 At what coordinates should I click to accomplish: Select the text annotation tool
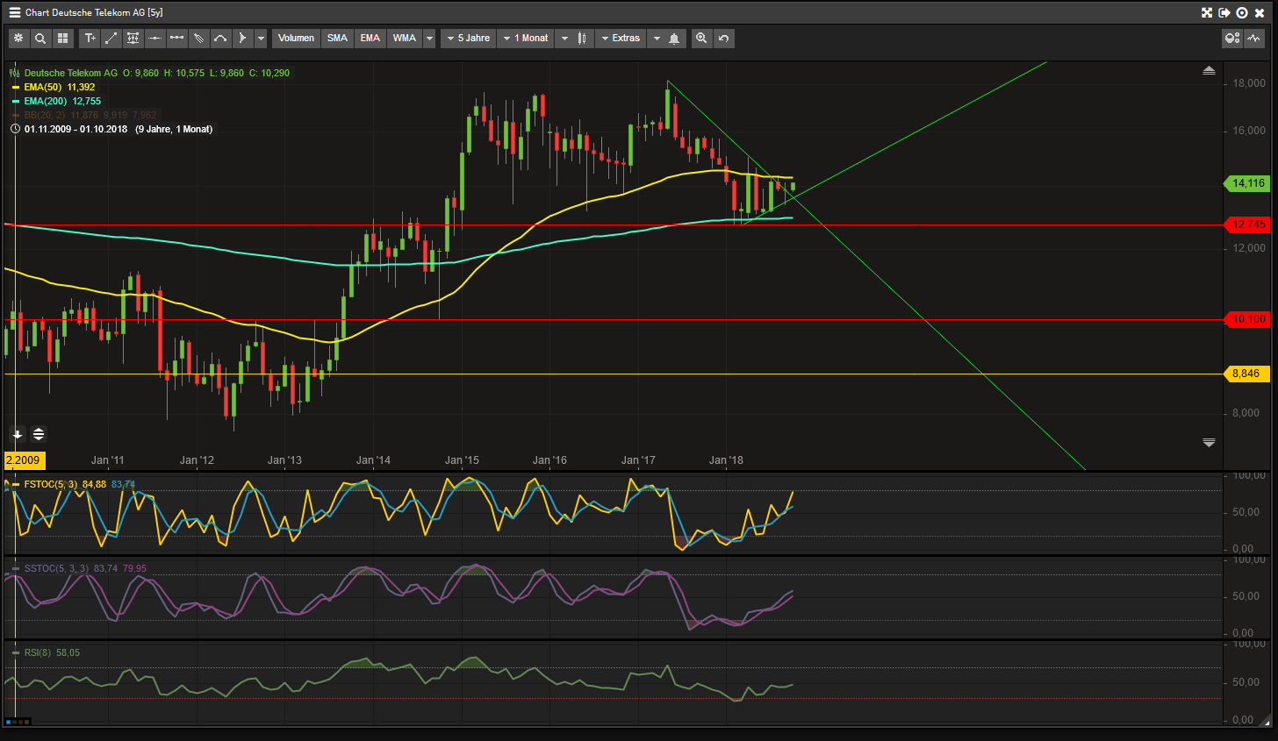click(90, 39)
